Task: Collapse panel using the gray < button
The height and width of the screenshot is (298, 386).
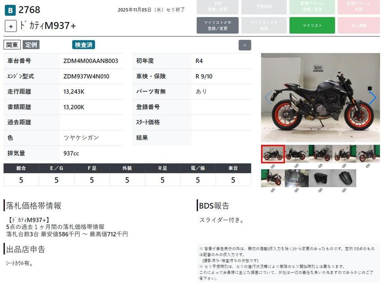Action: tap(245, 45)
